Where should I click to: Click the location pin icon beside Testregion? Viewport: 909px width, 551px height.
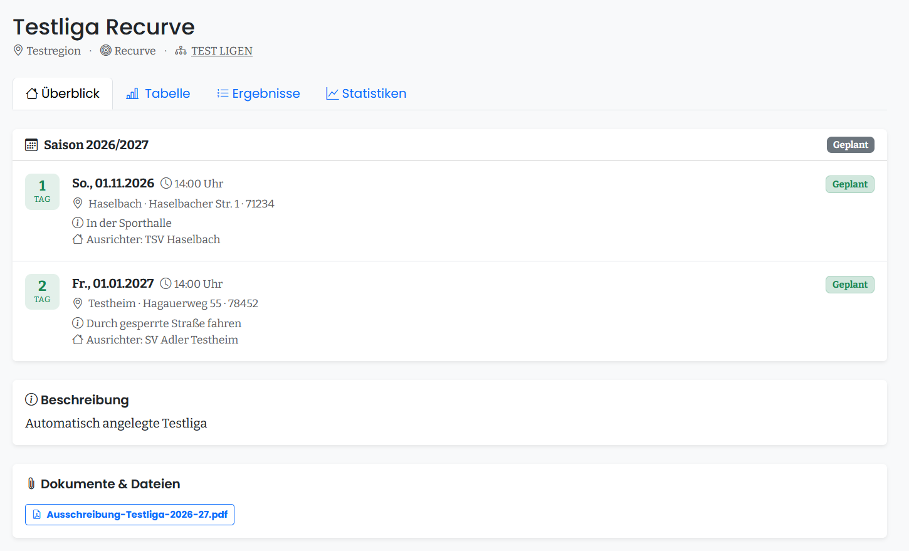click(18, 50)
